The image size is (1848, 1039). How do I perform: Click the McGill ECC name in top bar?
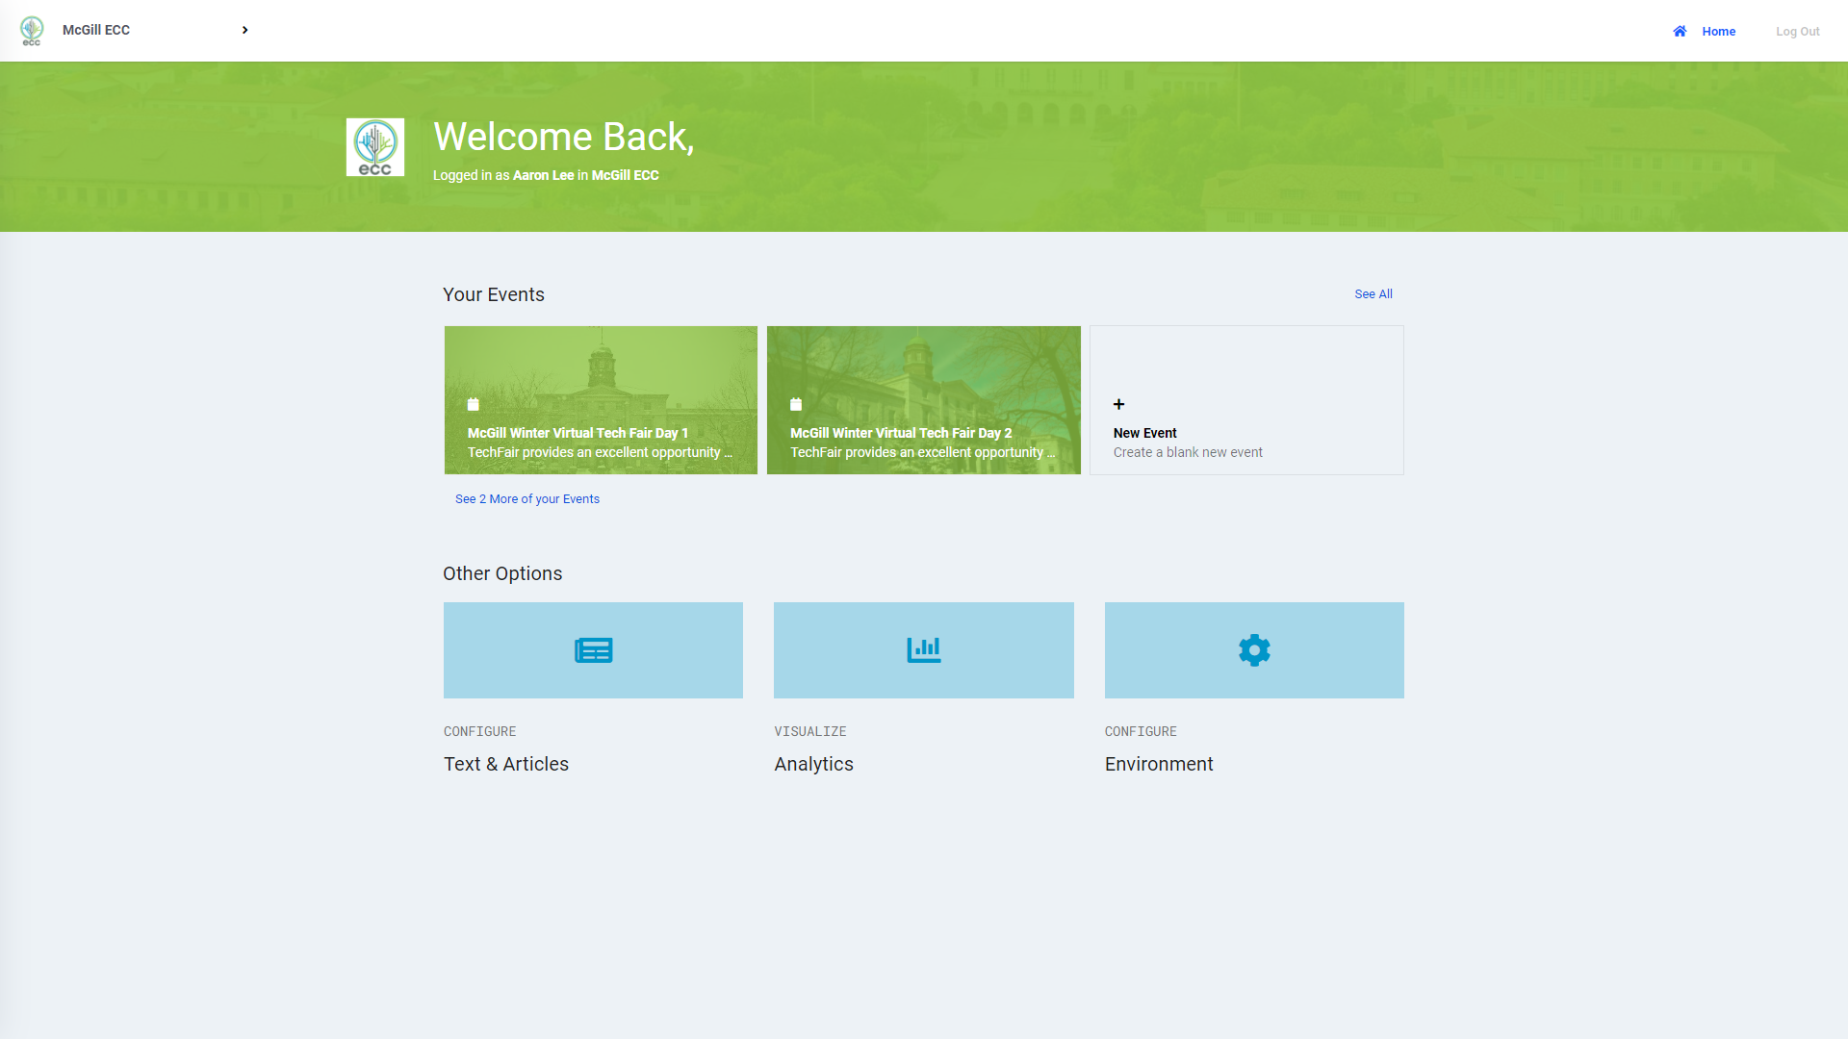click(96, 30)
